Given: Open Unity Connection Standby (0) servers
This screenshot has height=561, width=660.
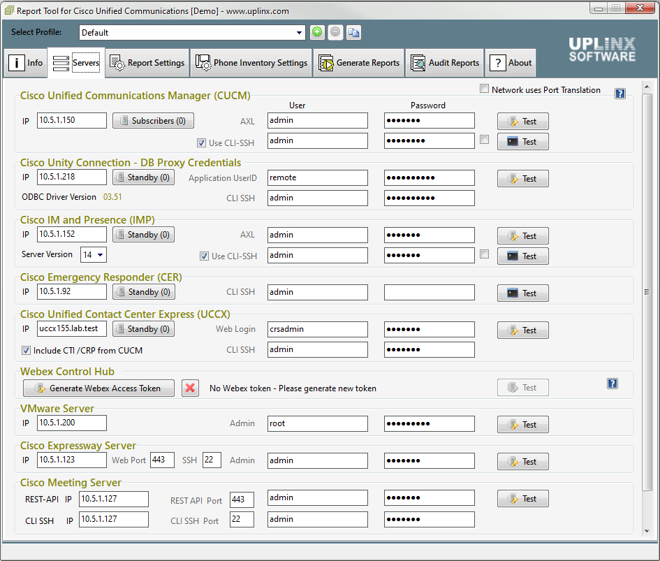Looking at the screenshot, I should (x=144, y=177).
